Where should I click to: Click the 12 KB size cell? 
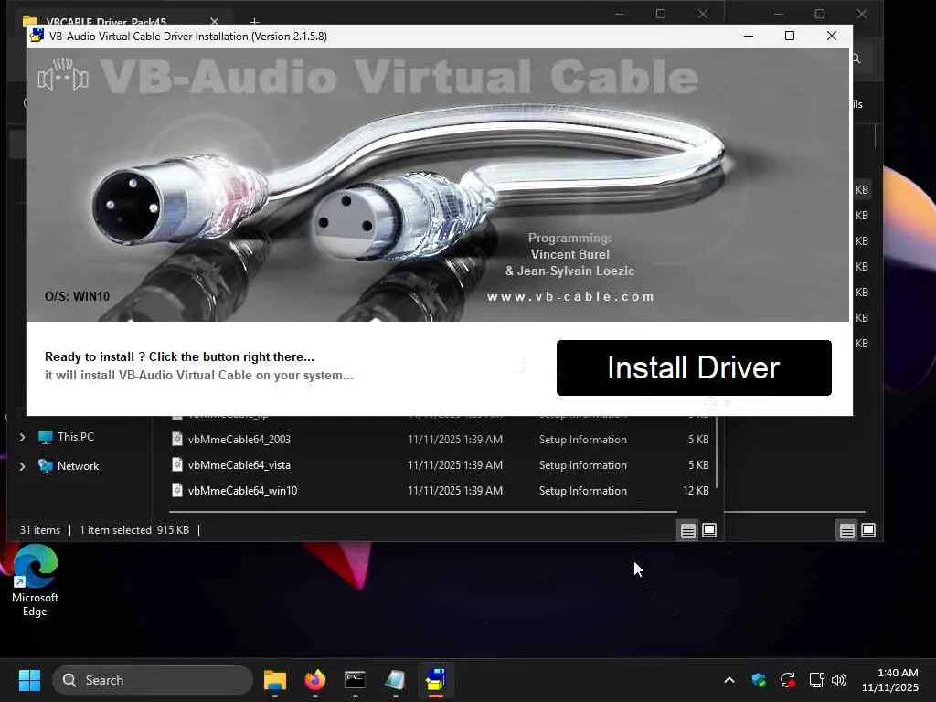696,491
